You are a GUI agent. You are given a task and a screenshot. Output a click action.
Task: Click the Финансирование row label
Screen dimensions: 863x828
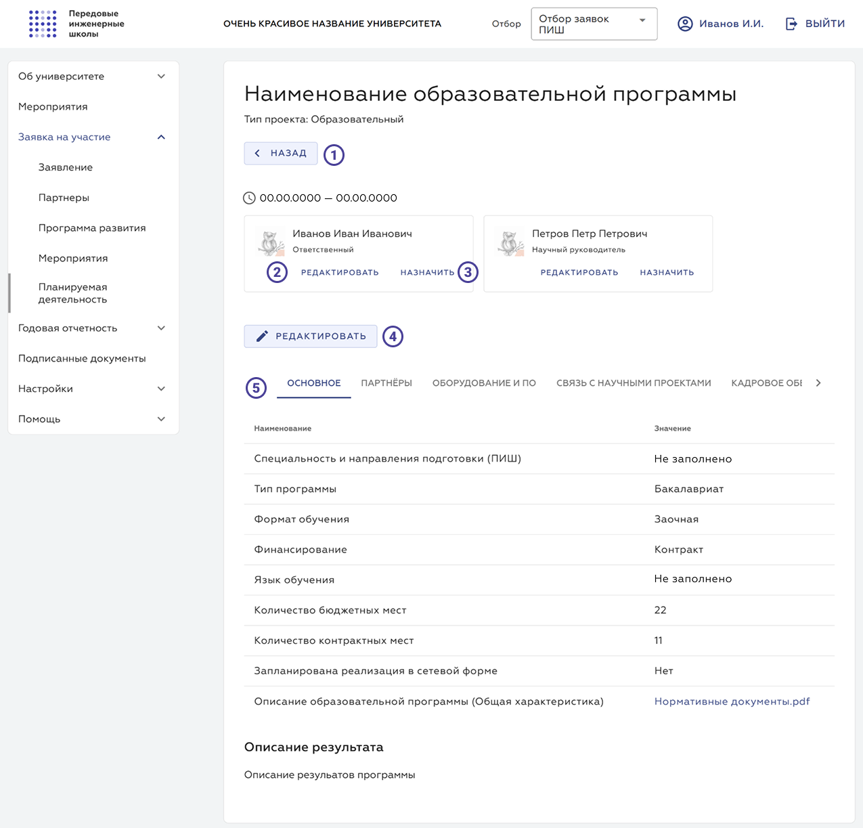coord(301,550)
